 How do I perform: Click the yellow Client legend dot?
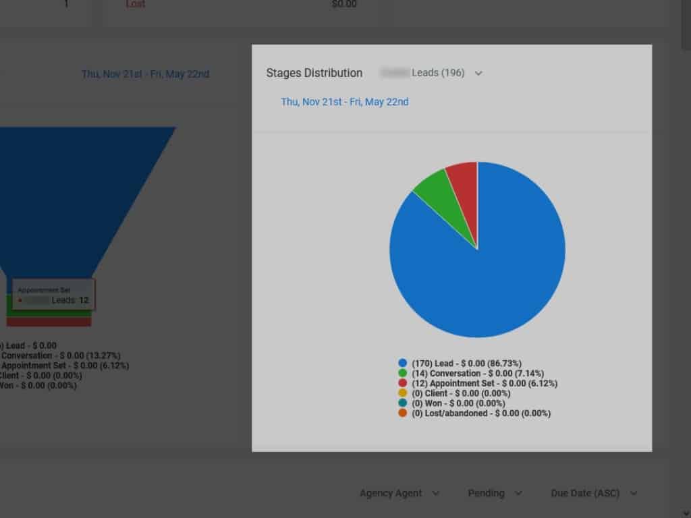pos(403,393)
